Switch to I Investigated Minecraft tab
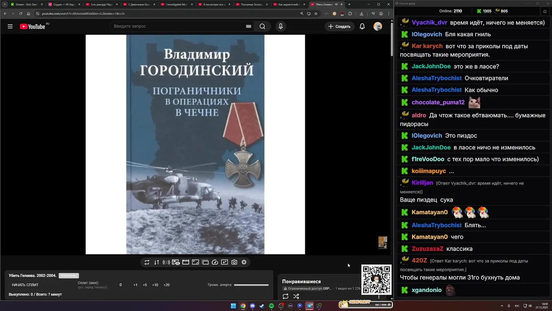This screenshot has height=311, width=552. [x=176, y=4]
